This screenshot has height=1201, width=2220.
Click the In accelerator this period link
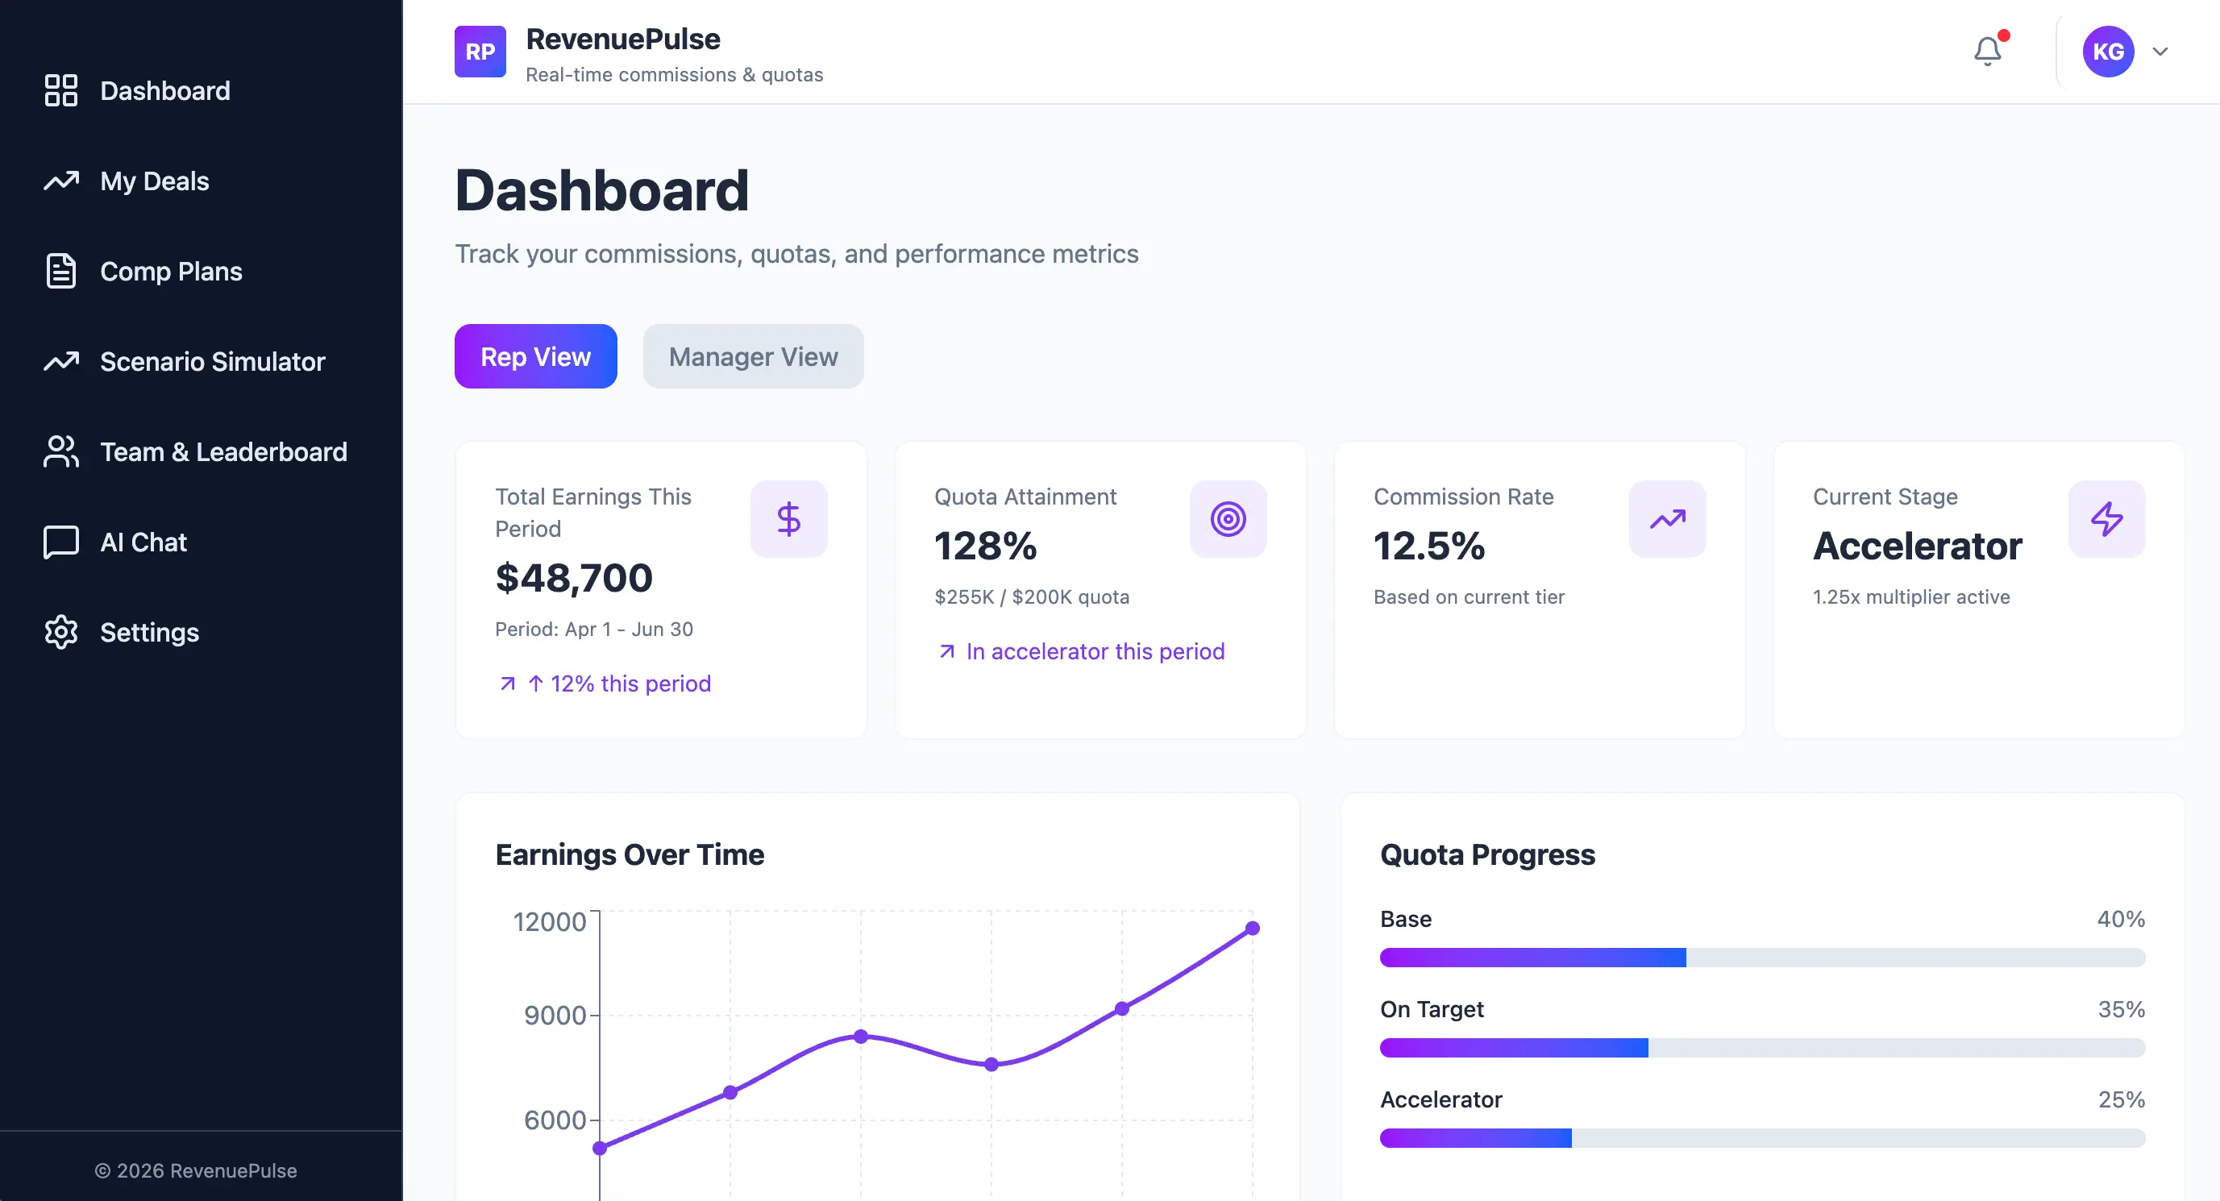pyautogui.click(x=1095, y=651)
